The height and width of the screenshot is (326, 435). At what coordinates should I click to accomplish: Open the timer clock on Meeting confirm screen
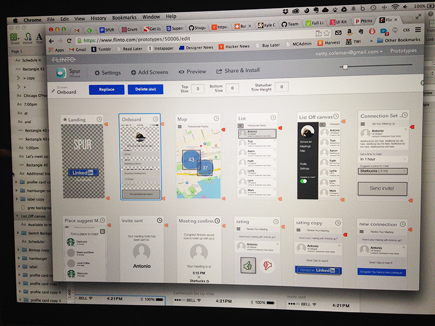coord(217,221)
